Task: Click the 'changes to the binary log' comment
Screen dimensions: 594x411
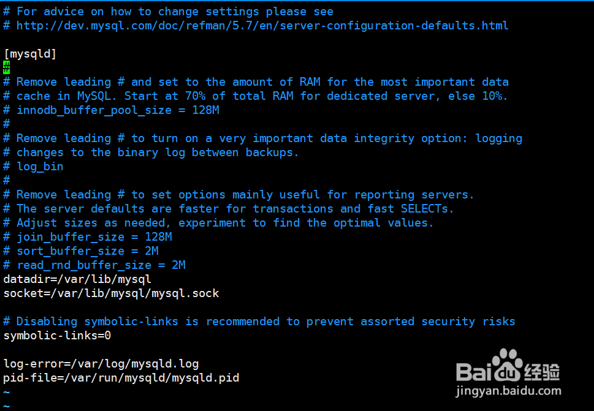Action: point(157,153)
